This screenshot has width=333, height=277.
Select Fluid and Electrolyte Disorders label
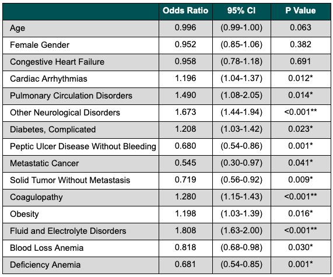tap(68, 231)
